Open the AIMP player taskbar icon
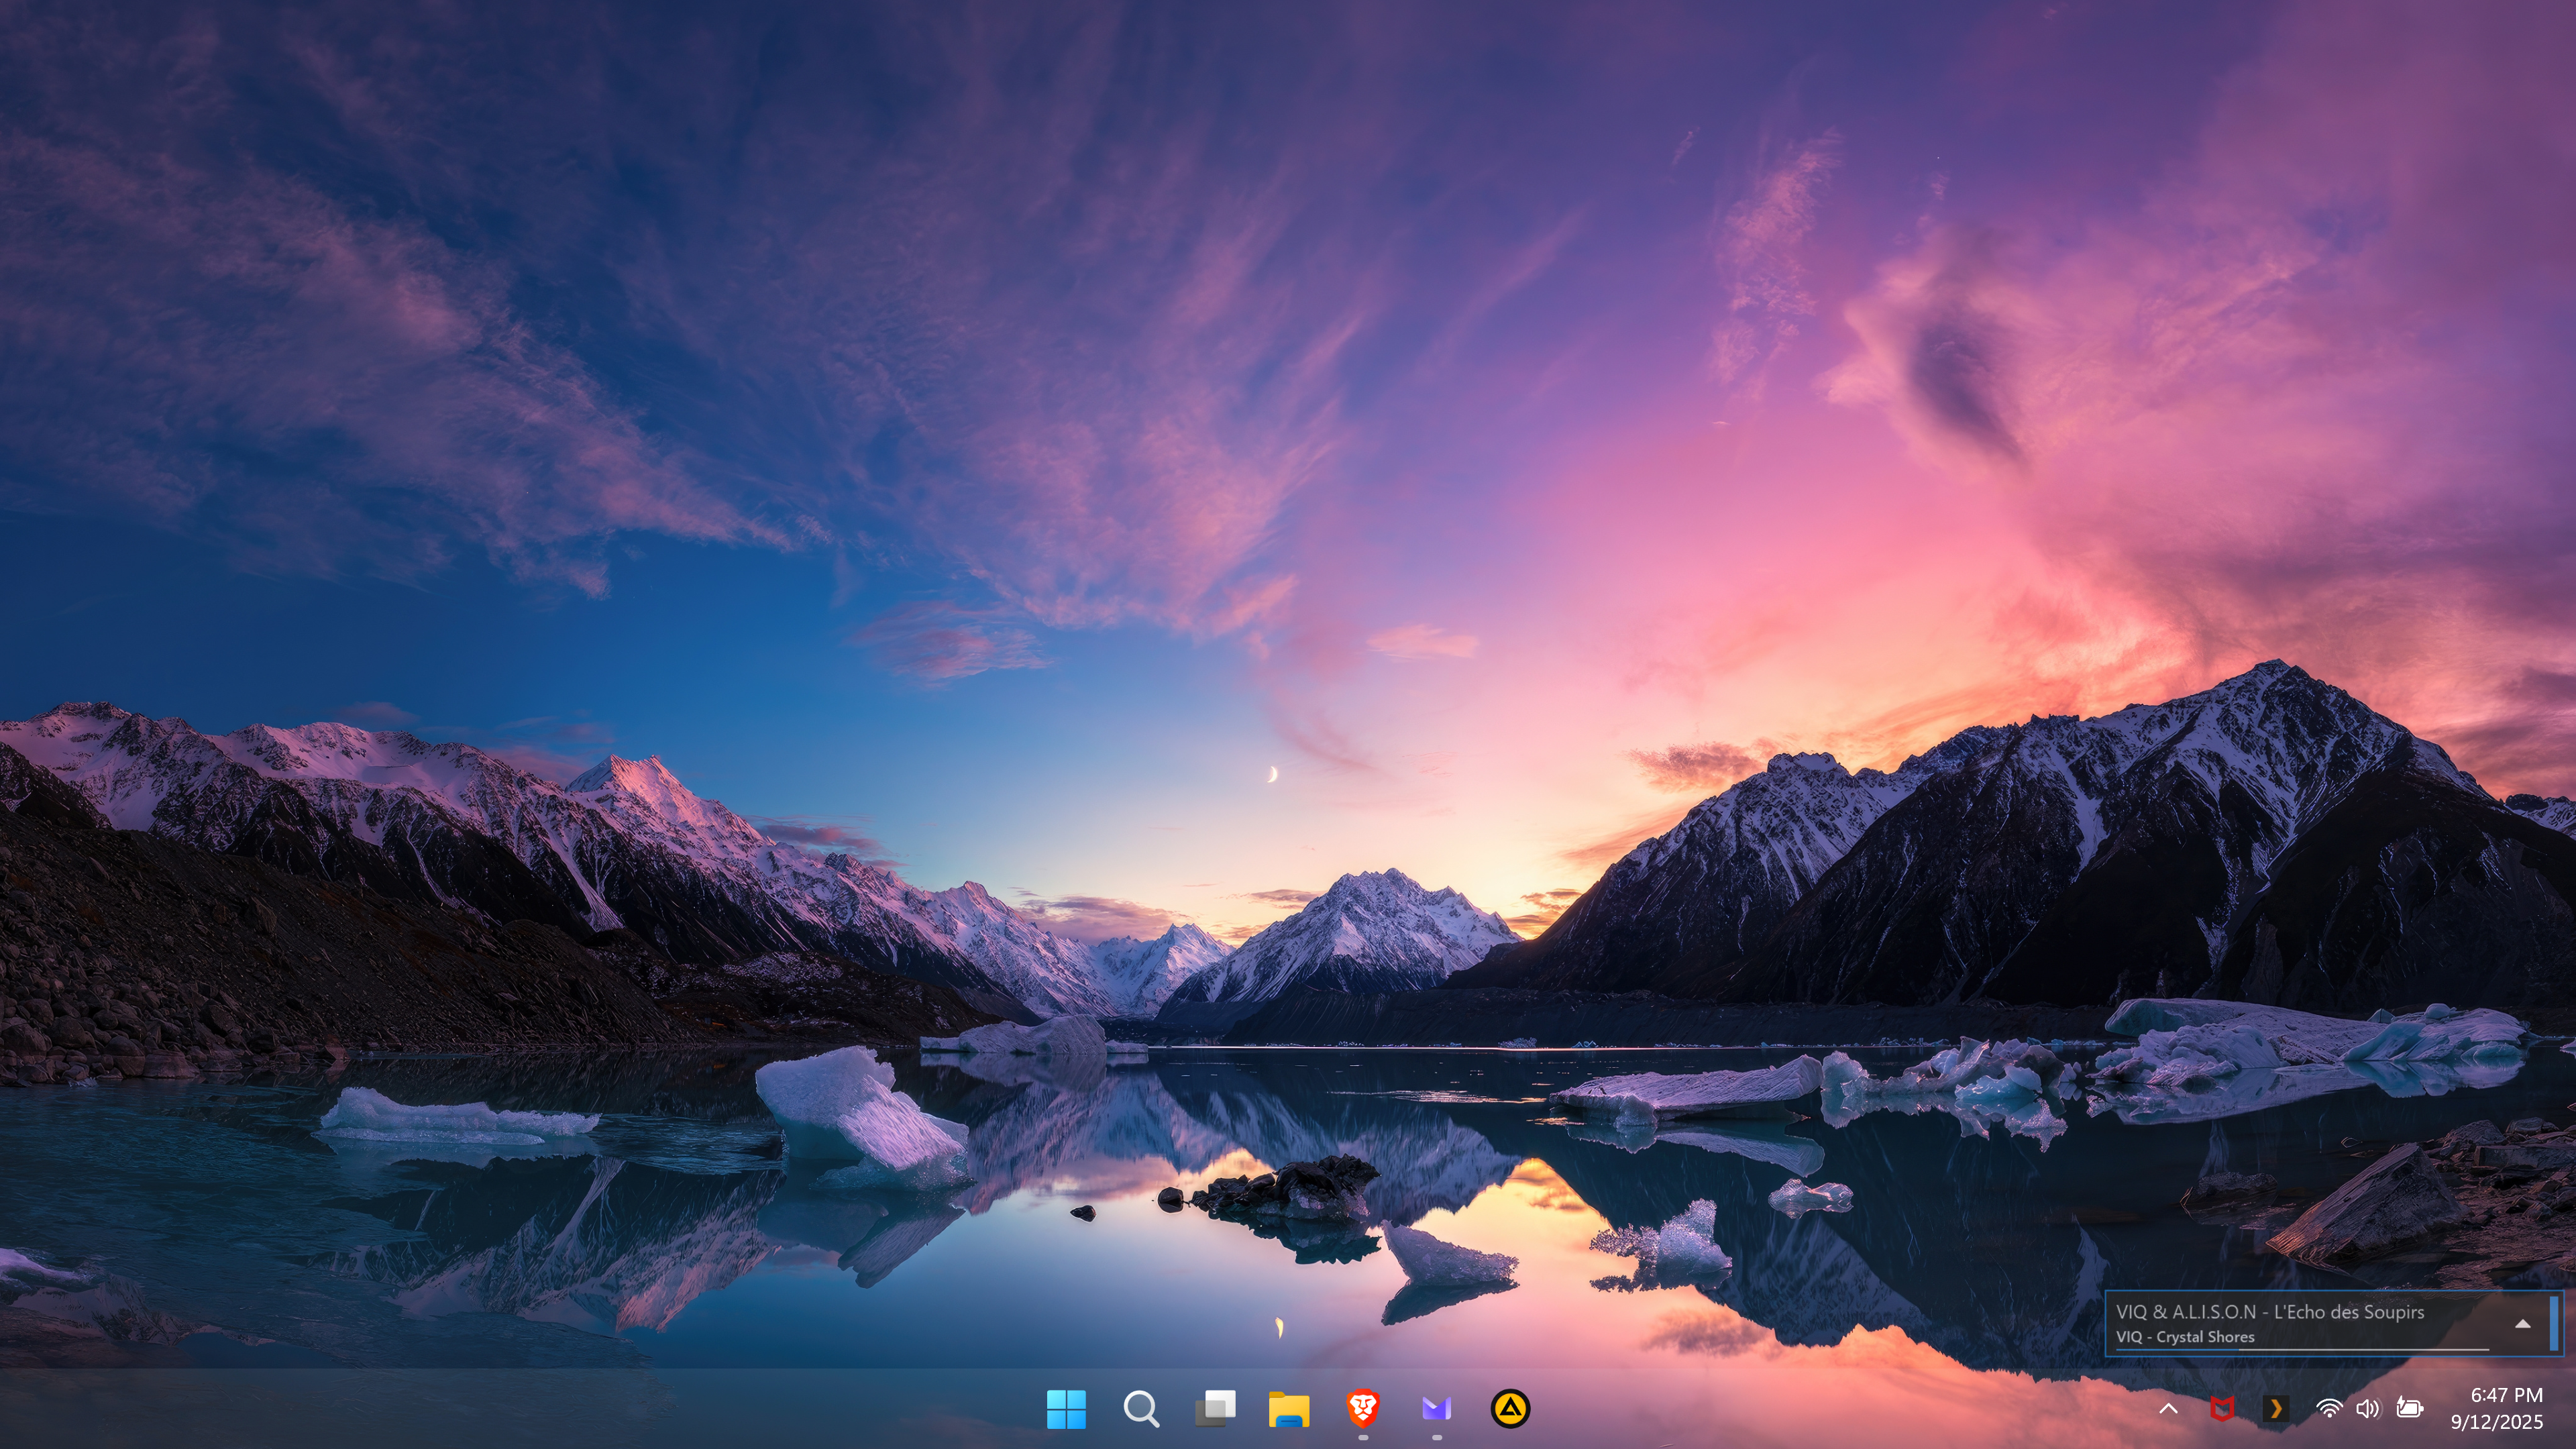The height and width of the screenshot is (1449, 2576). [x=1510, y=1409]
